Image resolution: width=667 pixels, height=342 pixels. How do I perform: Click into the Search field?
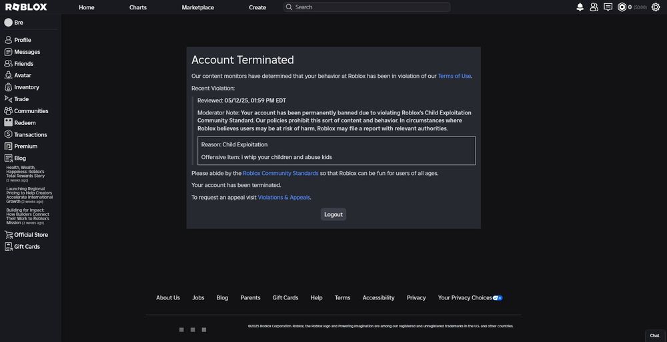tap(367, 7)
